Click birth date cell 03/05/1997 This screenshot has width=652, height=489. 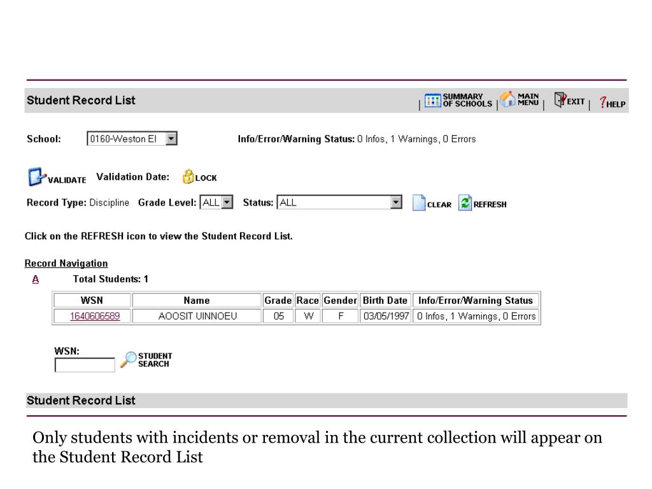pyautogui.click(x=386, y=316)
